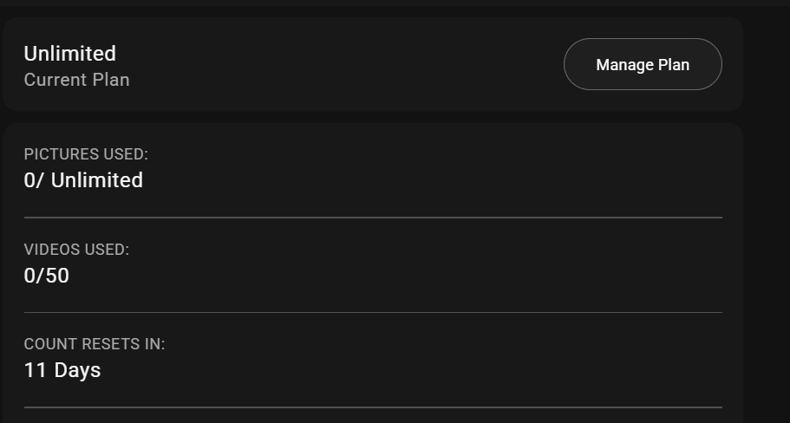This screenshot has height=423, width=790.
Task: Click the divider below videos used
Action: tap(373, 312)
